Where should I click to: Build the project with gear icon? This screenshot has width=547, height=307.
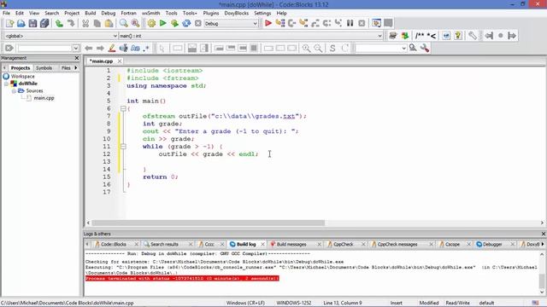pyautogui.click(x=151, y=23)
